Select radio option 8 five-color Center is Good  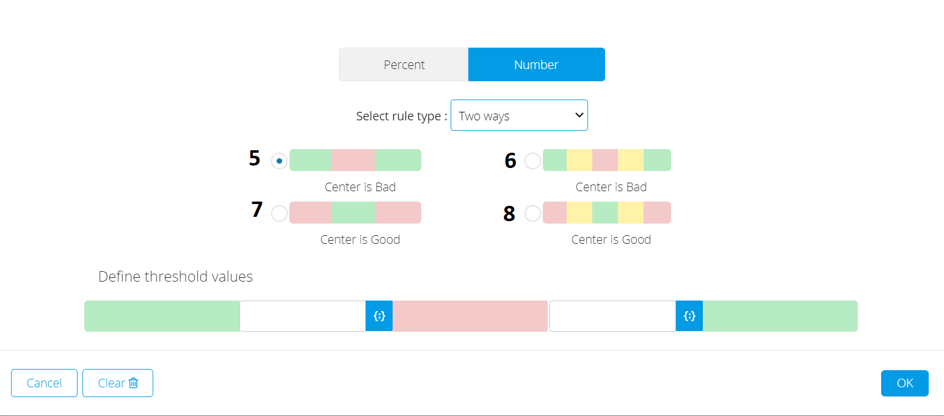click(532, 213)
